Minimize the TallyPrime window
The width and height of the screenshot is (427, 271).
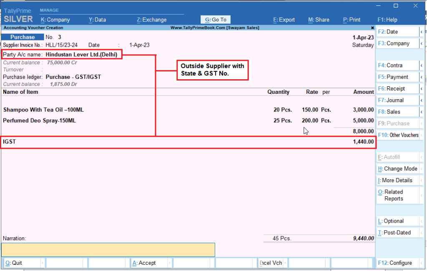[378, 6]
